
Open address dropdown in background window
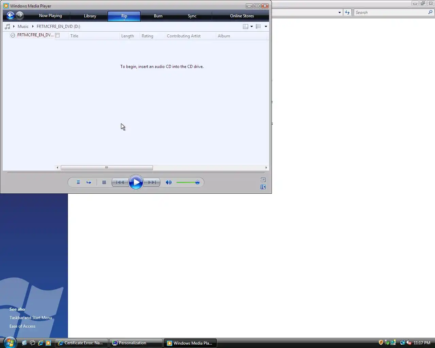tap(340, 13)
